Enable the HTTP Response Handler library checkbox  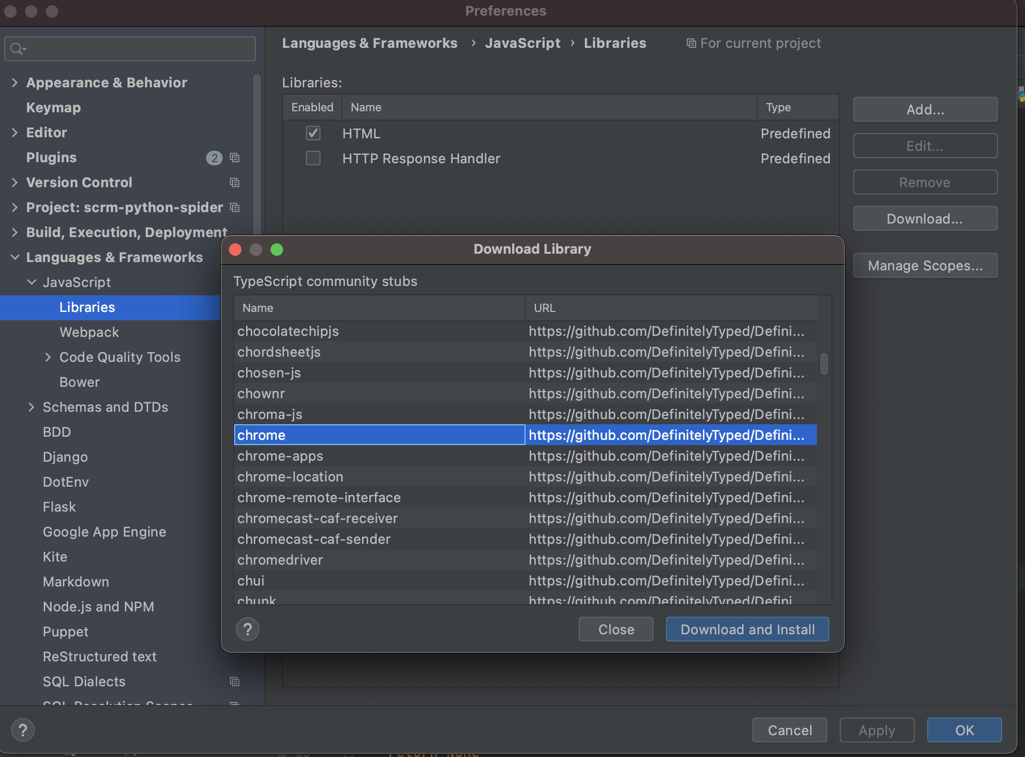click(313, 158)
